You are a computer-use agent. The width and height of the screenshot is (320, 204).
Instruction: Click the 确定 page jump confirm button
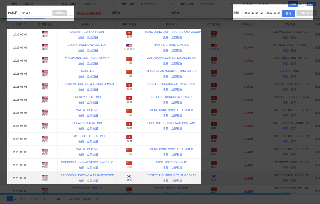pyautogui.click(x=59, y=199)
